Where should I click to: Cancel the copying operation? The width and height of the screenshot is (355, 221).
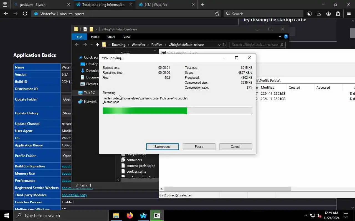click(235, 147)
